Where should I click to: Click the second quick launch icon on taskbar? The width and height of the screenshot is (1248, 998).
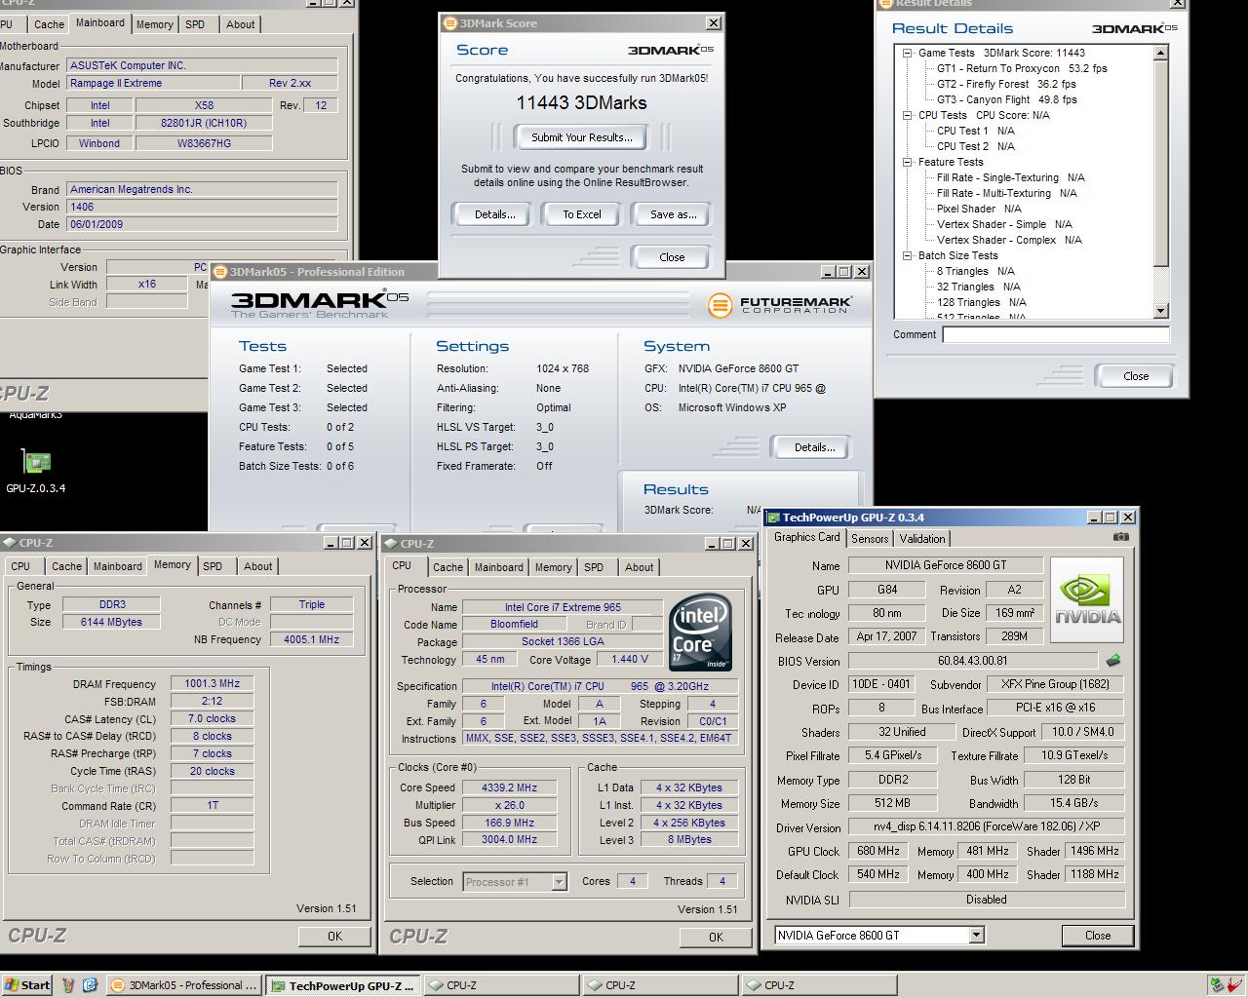89,985
